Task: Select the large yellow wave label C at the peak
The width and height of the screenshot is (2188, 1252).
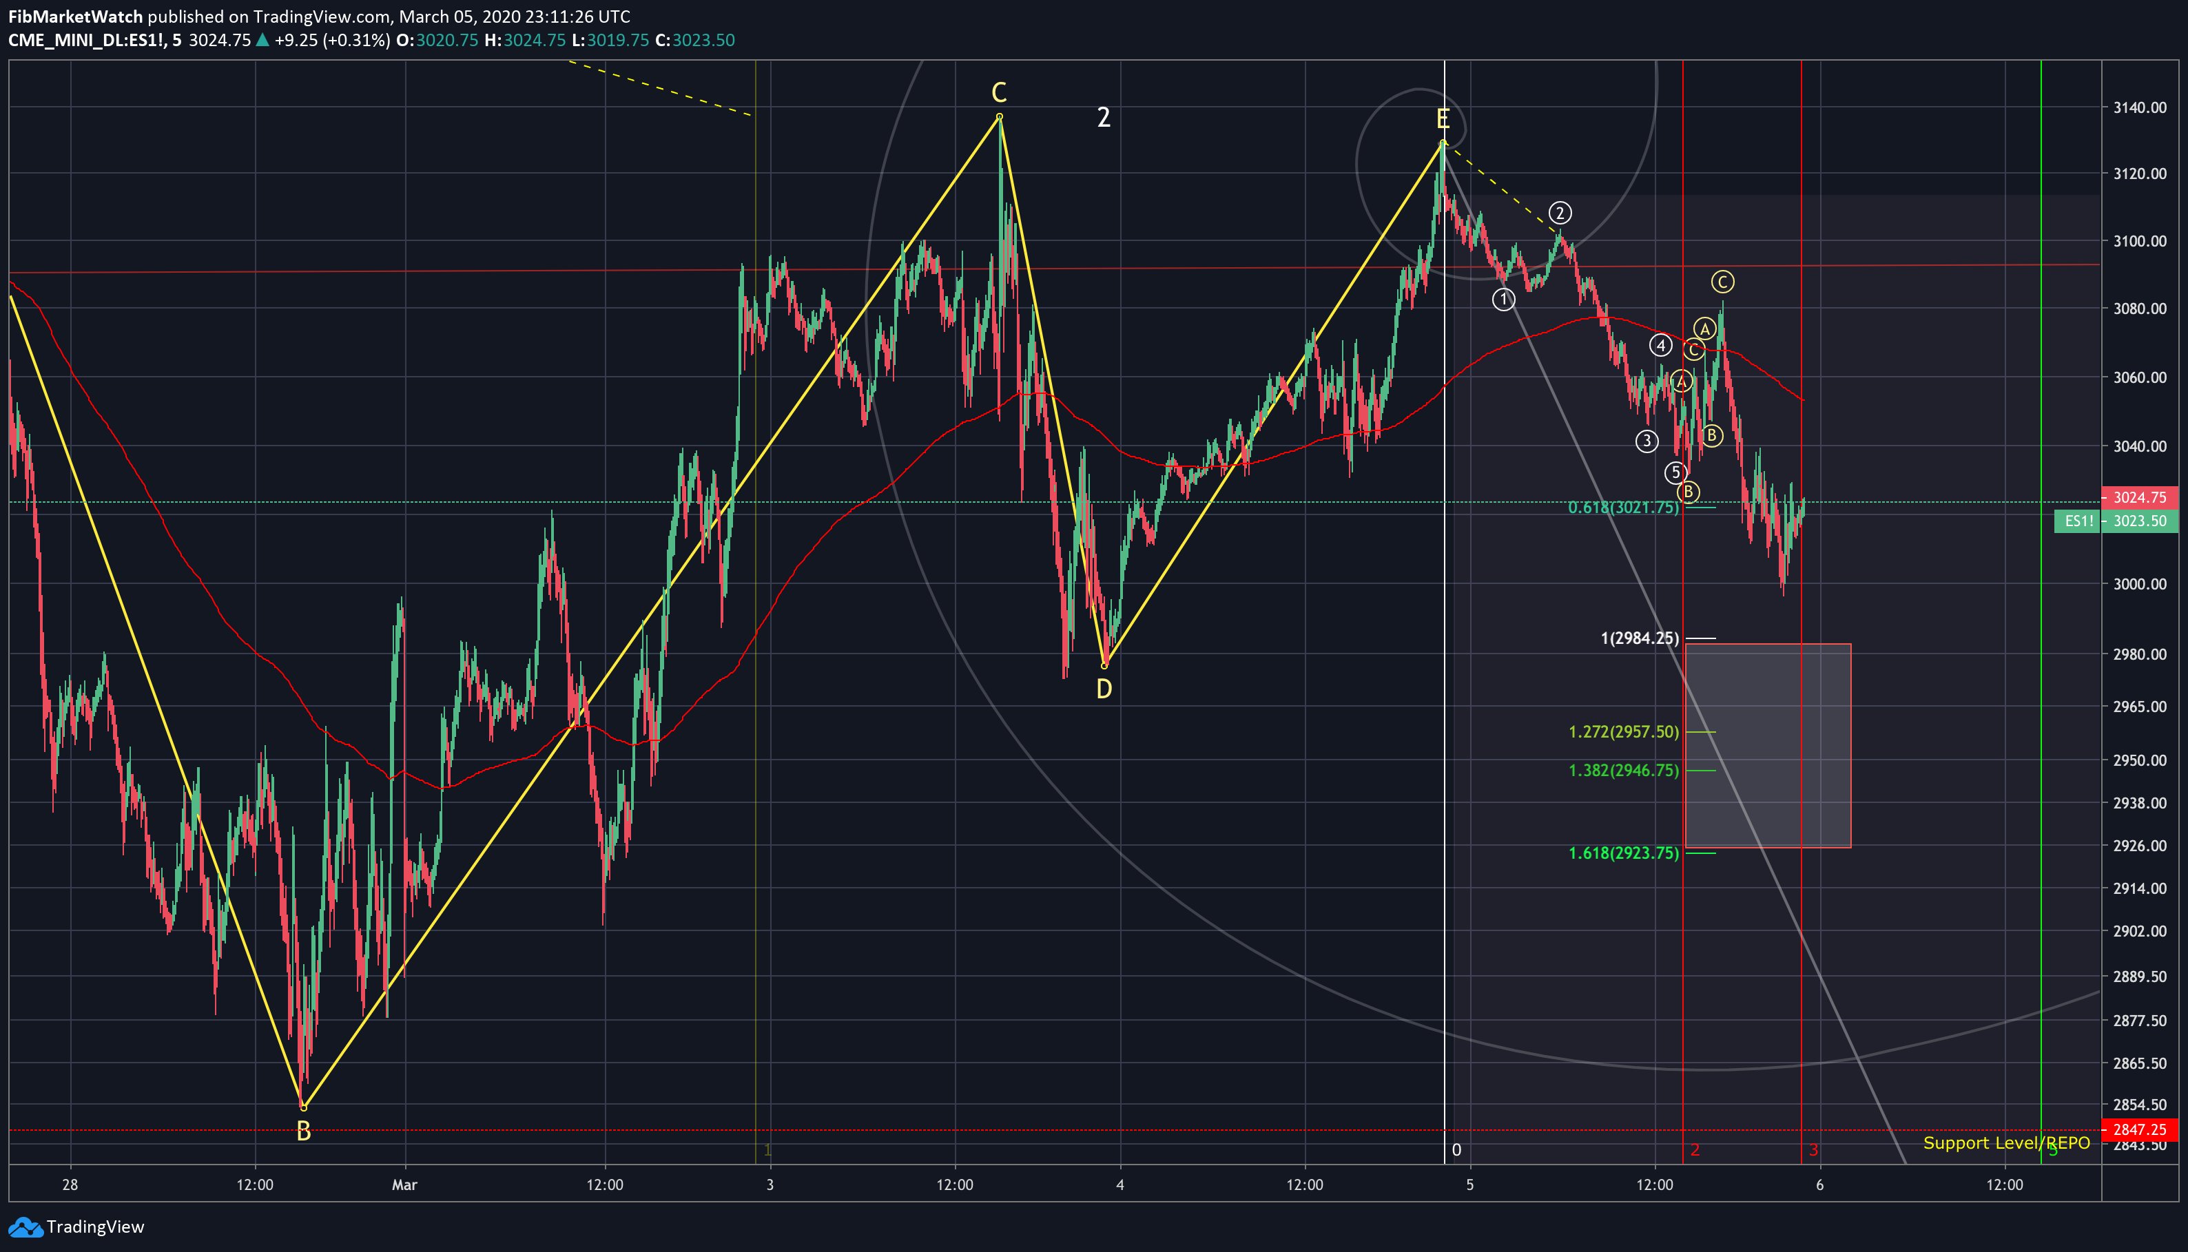Action: point(998,92)
